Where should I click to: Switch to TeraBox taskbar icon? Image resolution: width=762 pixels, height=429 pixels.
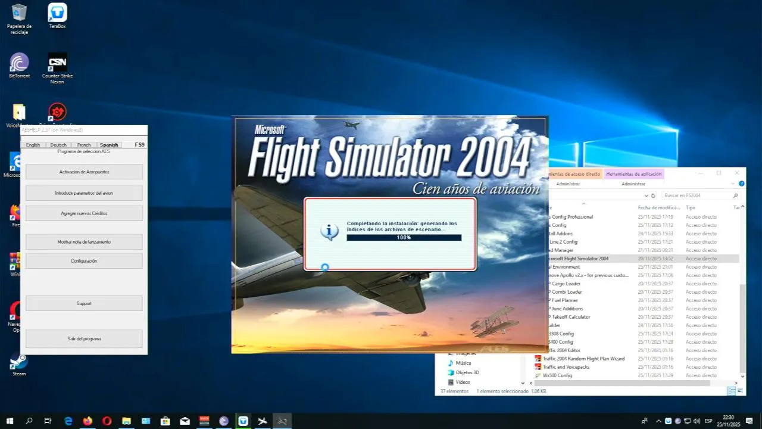(x=243, y=421)
